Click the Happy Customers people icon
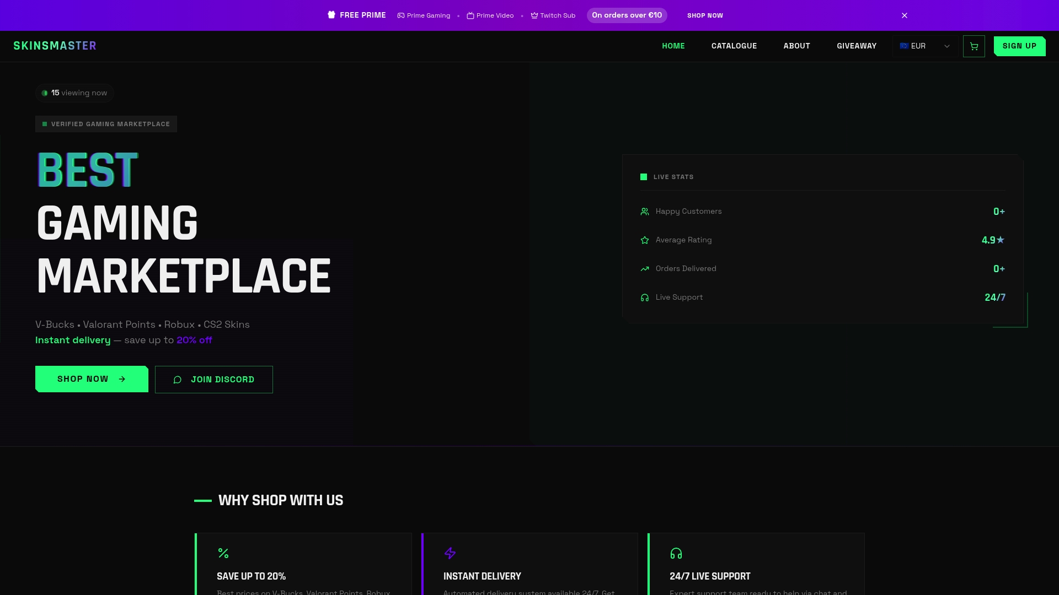 pos(645,212)
